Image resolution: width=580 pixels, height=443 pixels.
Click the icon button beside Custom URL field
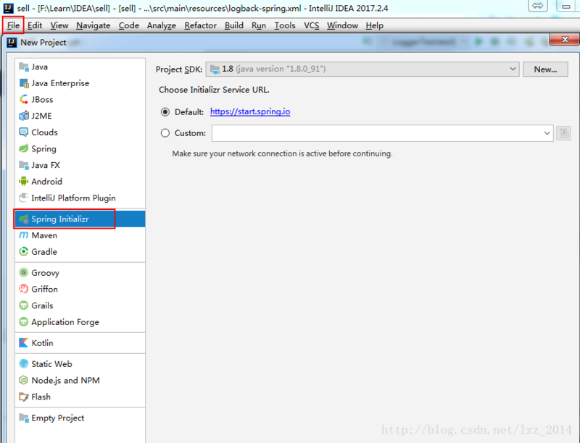pyautogui.click(x=563, y=133)
